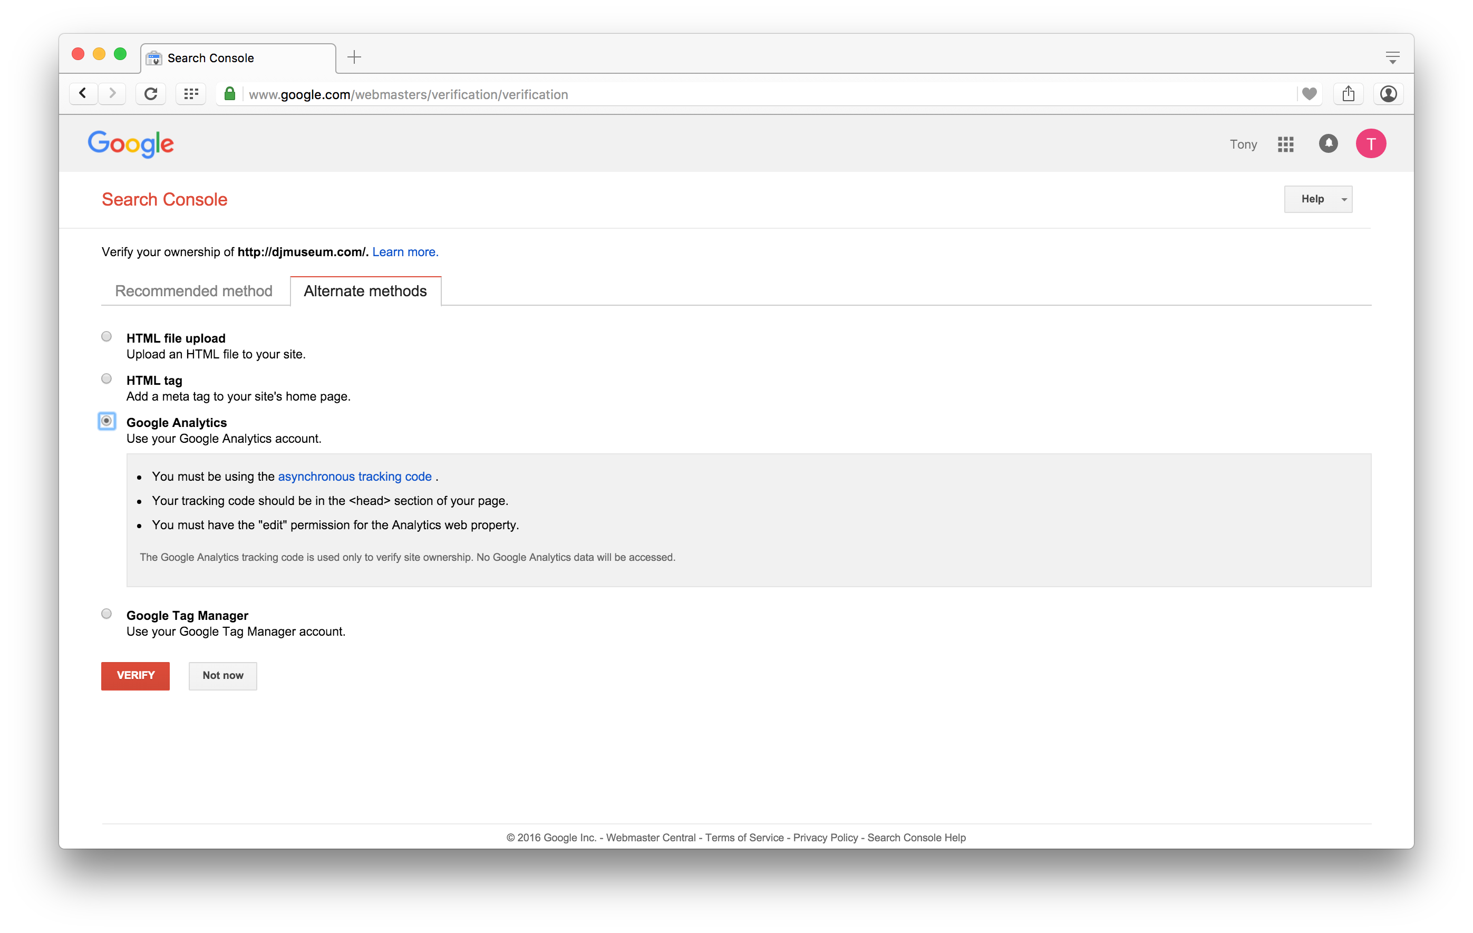Expand the Help dropdown
This screenshot has width=1473, height=933.
pyautogui.click(x=1317, y=199)
